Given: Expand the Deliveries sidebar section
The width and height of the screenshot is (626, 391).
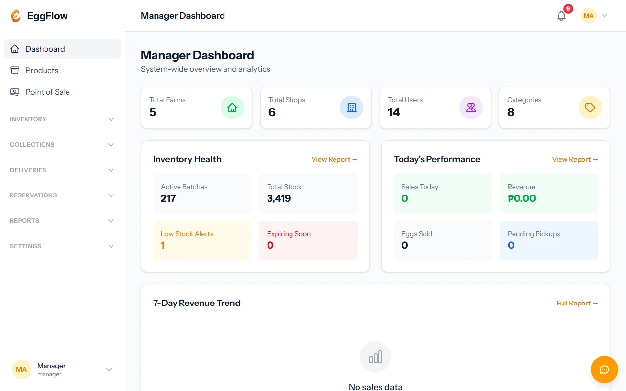Looking at the screenshot, I should coord(62,170).
